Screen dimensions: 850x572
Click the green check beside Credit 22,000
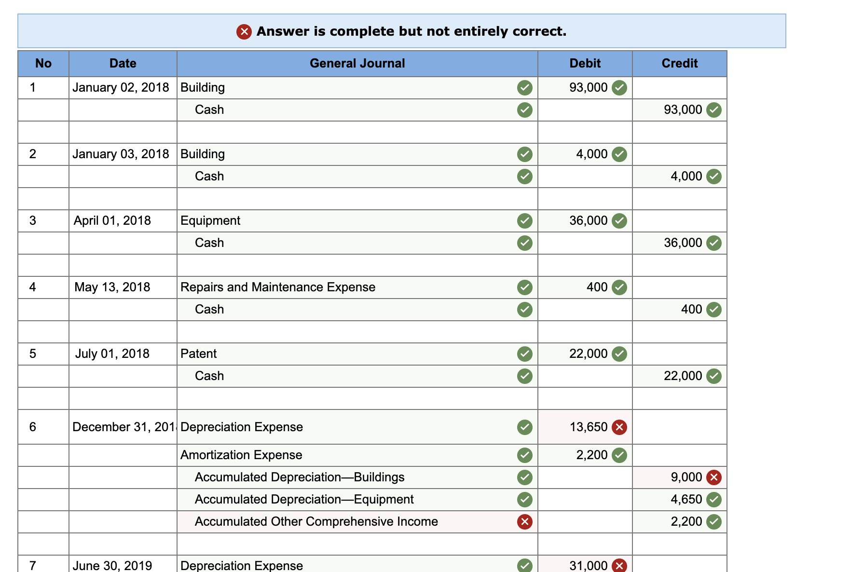pos(714,376)
